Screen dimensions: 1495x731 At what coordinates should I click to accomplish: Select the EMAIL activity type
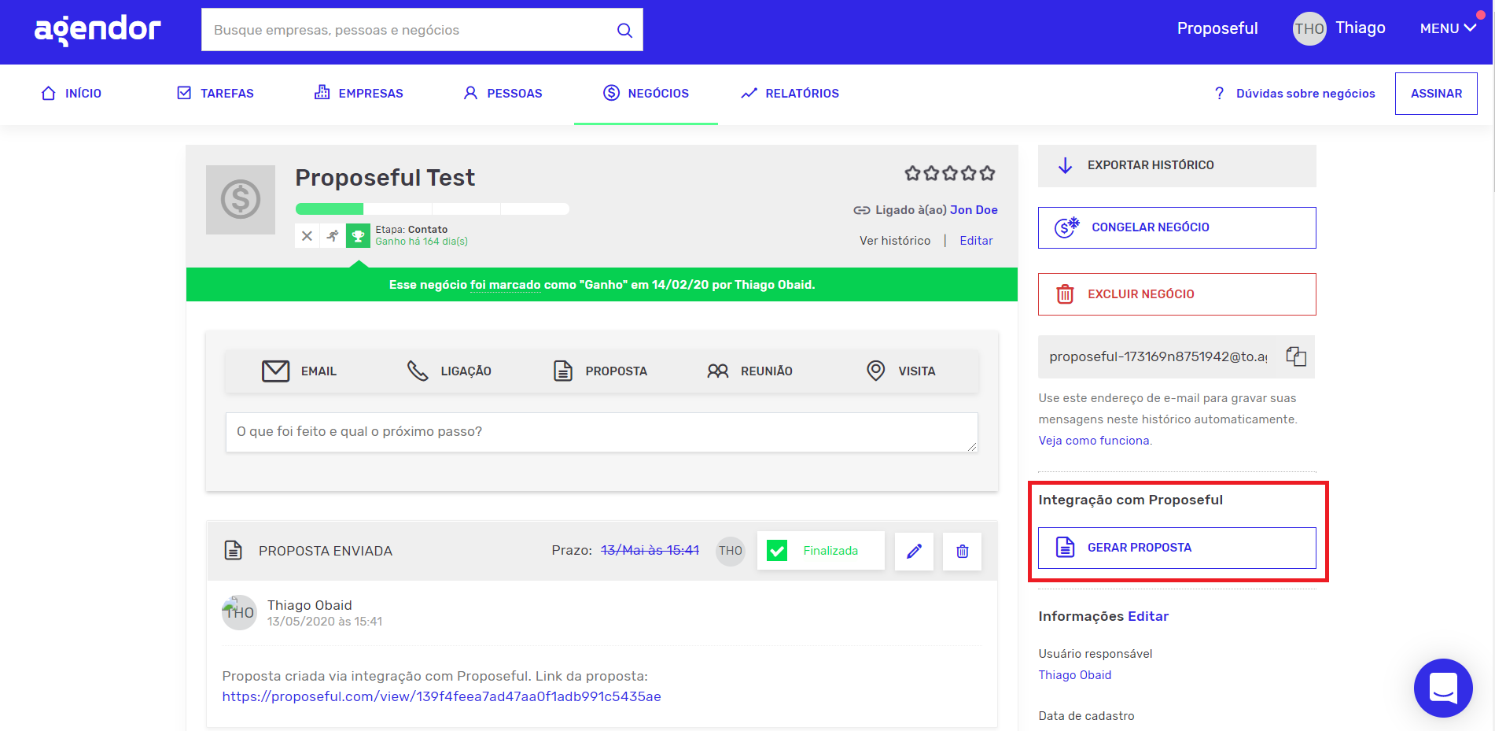pos(299,371)
